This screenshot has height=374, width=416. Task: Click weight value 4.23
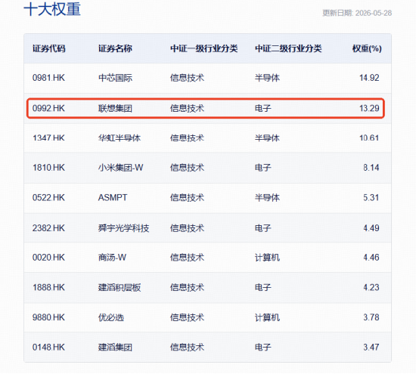pos(371,288)
